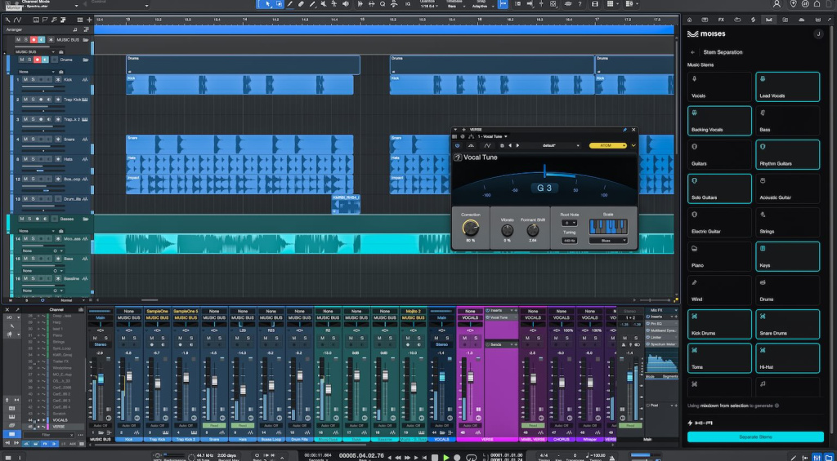Open the user account icon

[777, 4]
